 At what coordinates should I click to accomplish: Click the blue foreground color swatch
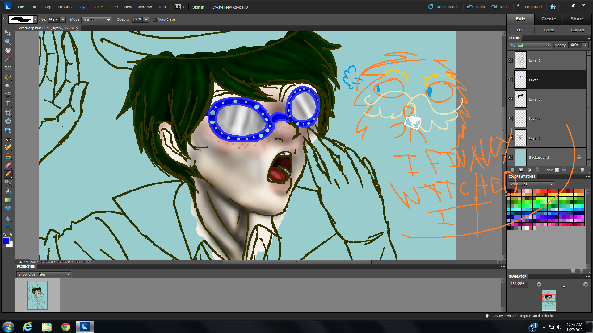6,241
